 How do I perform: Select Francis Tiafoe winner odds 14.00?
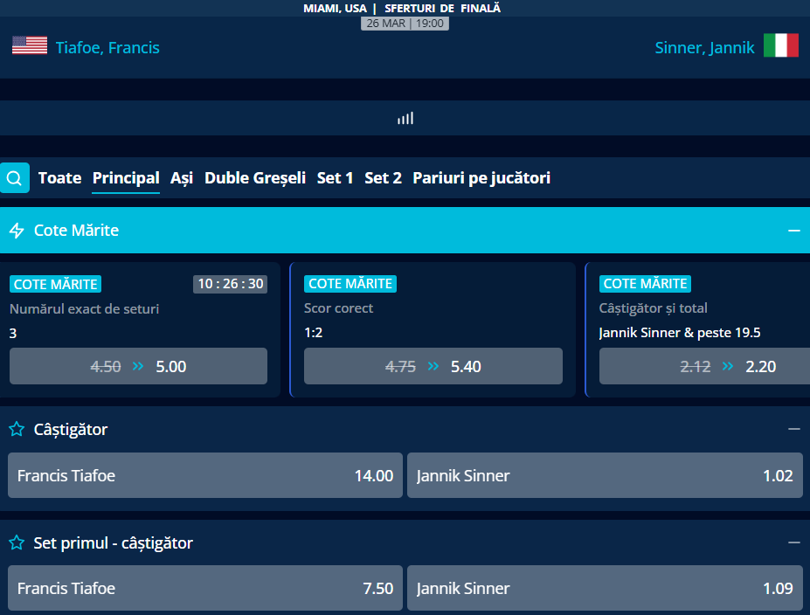click(205, 476)
